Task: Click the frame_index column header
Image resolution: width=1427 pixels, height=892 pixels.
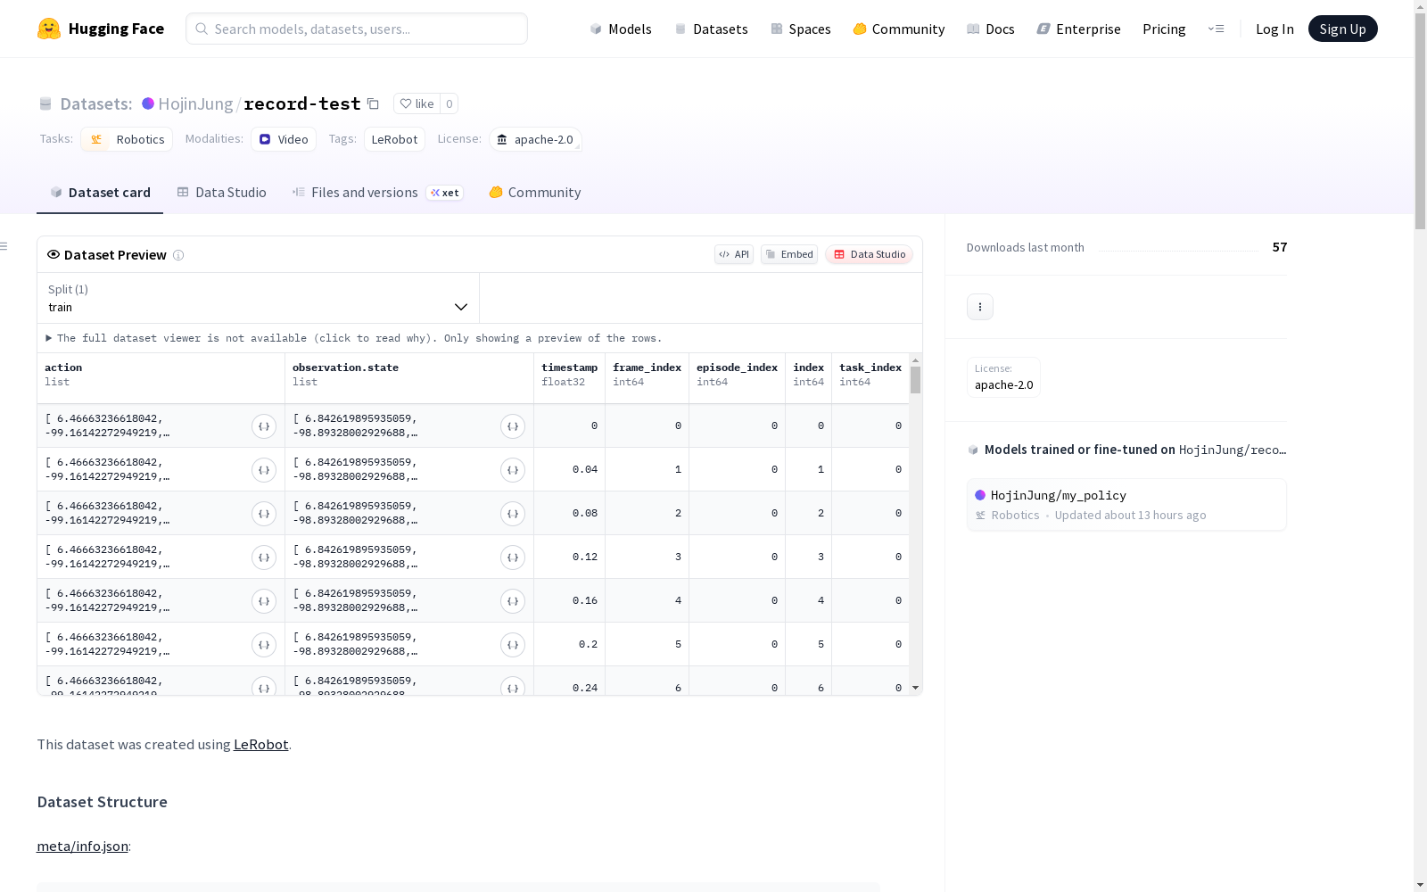Action: pyautogui.click(x=648, y=378)
